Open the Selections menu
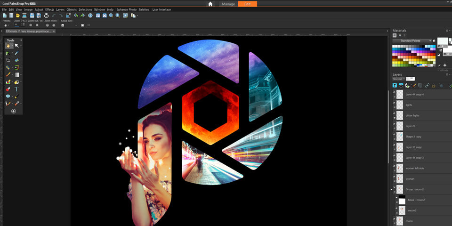Image resolution: width=452 pixels, height=226 pixels. pyautogui.click(x=85, y=9)
